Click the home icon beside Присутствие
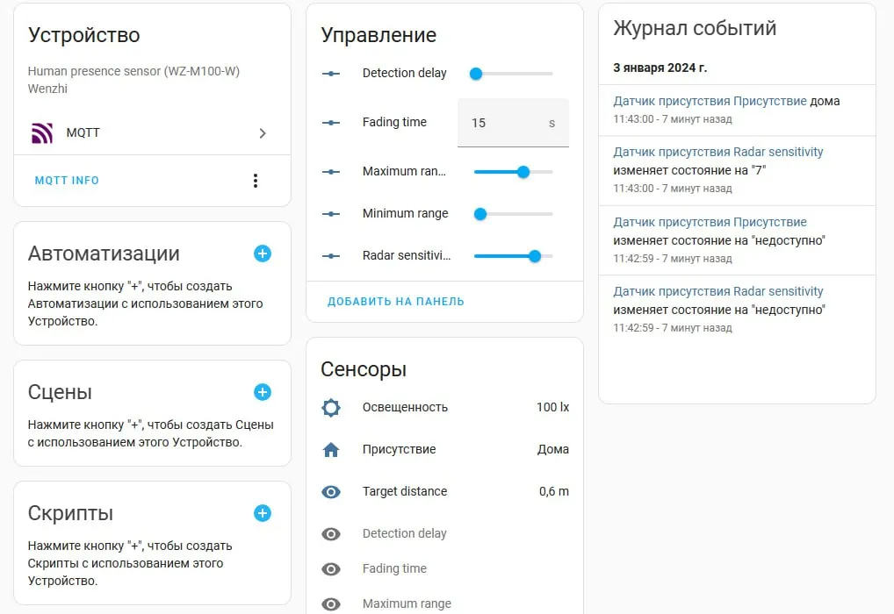894x614 pixels. (331, 450)
